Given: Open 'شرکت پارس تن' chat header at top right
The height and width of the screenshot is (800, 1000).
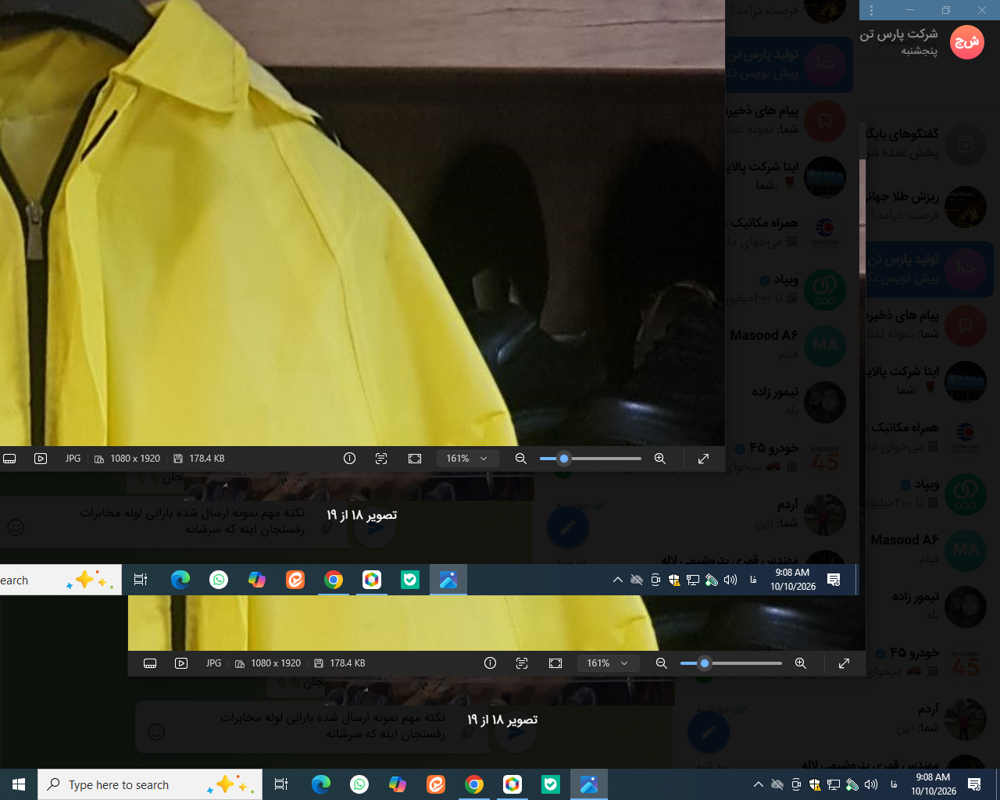Looking at the screenshot, I should (x=922, y=41).
